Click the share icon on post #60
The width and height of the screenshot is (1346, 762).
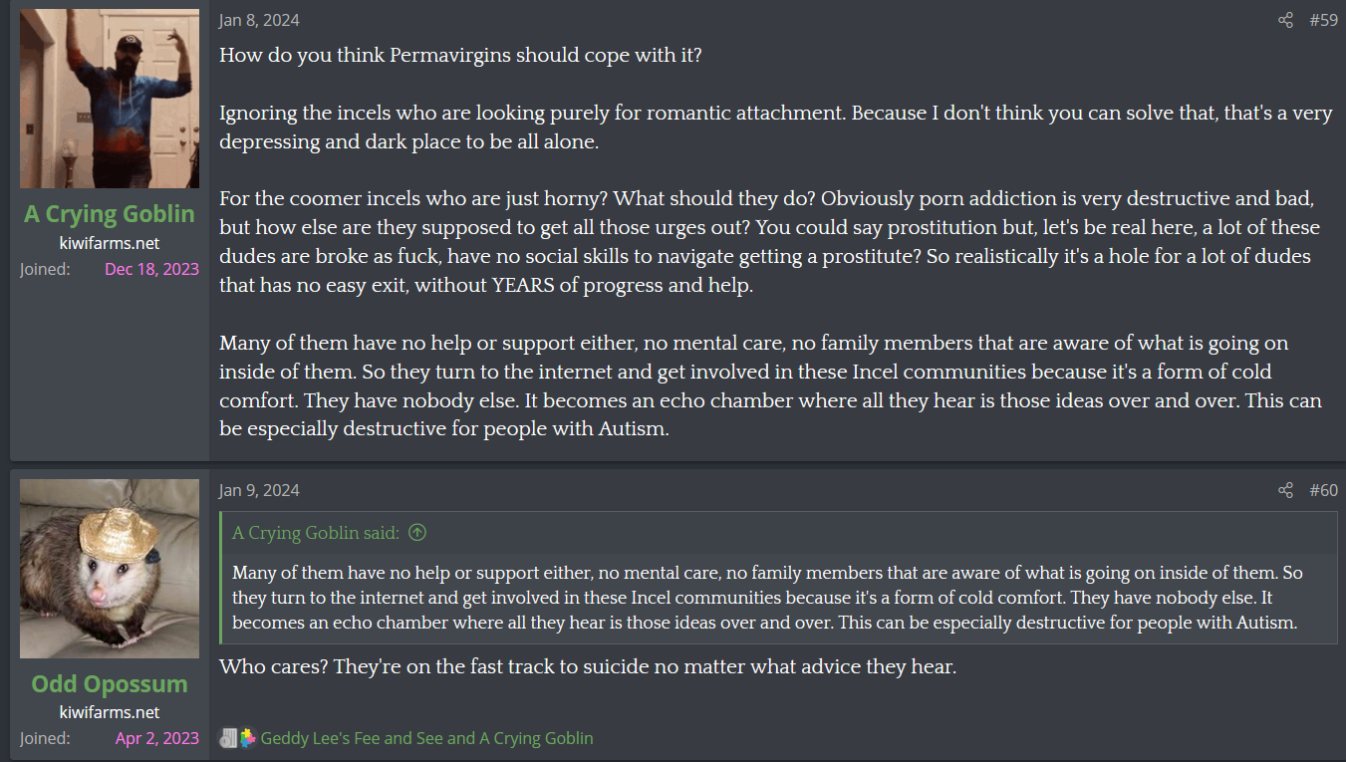pos(1285,490)
